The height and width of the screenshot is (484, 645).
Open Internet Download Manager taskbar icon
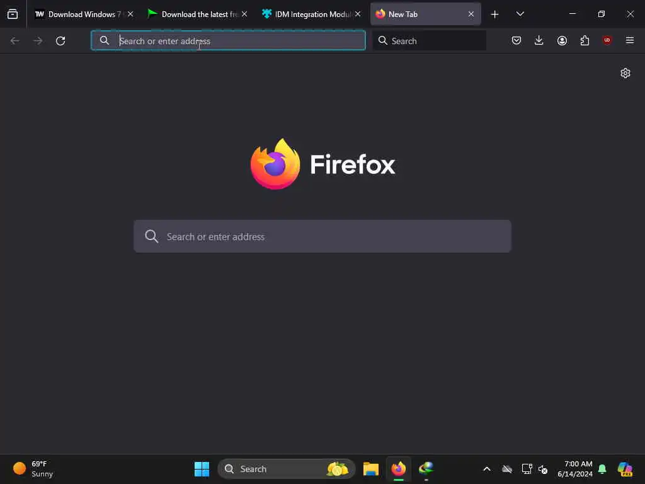(426, 469)
